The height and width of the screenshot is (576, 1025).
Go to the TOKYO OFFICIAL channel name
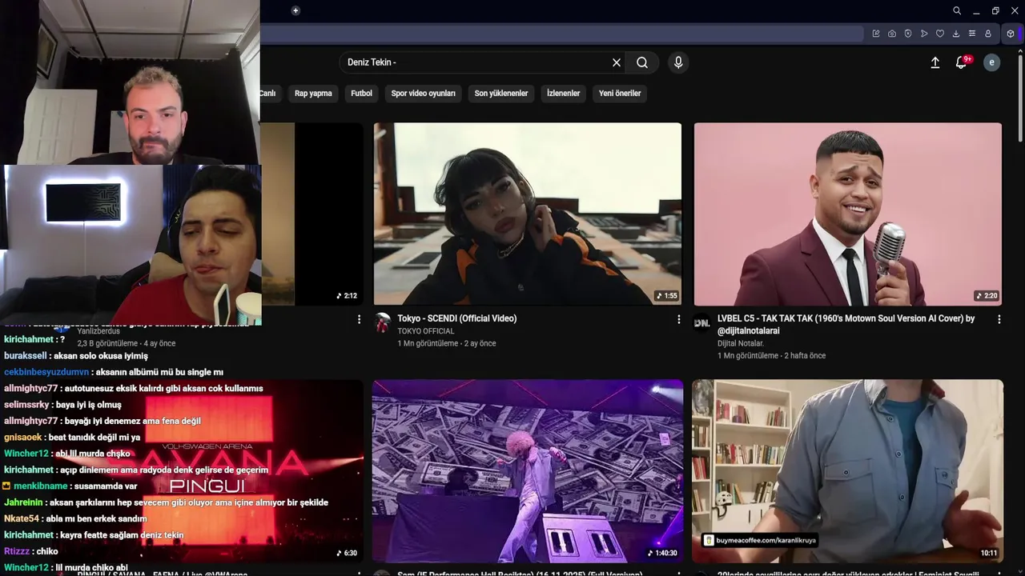tap(426, 331)
